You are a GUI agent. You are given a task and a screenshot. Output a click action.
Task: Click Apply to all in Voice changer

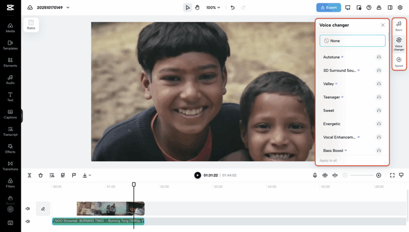point(328,161)
